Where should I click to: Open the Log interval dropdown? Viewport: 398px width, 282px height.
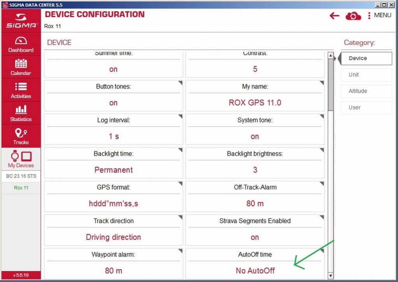click(113, 136)
